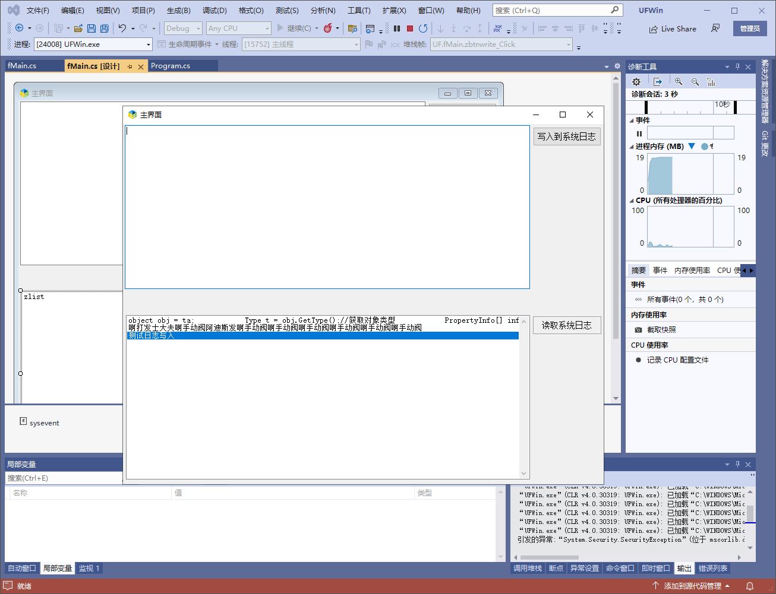
Task: Open the 线程 主线程 dropdown
Action: pyautogui.click(x=301, y=45)
